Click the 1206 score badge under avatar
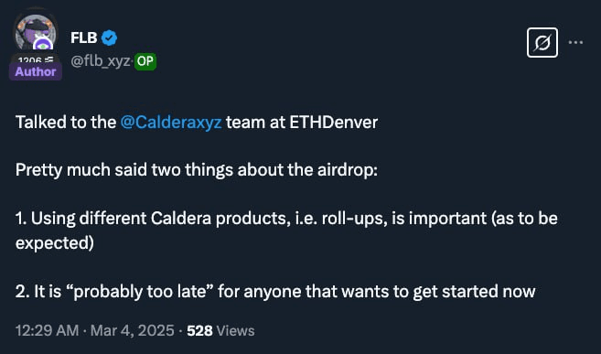 click(36, 59)
